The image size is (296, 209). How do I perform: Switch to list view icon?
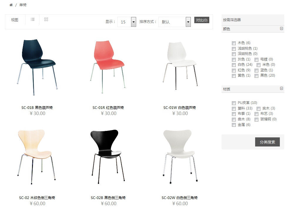point(32,19)
